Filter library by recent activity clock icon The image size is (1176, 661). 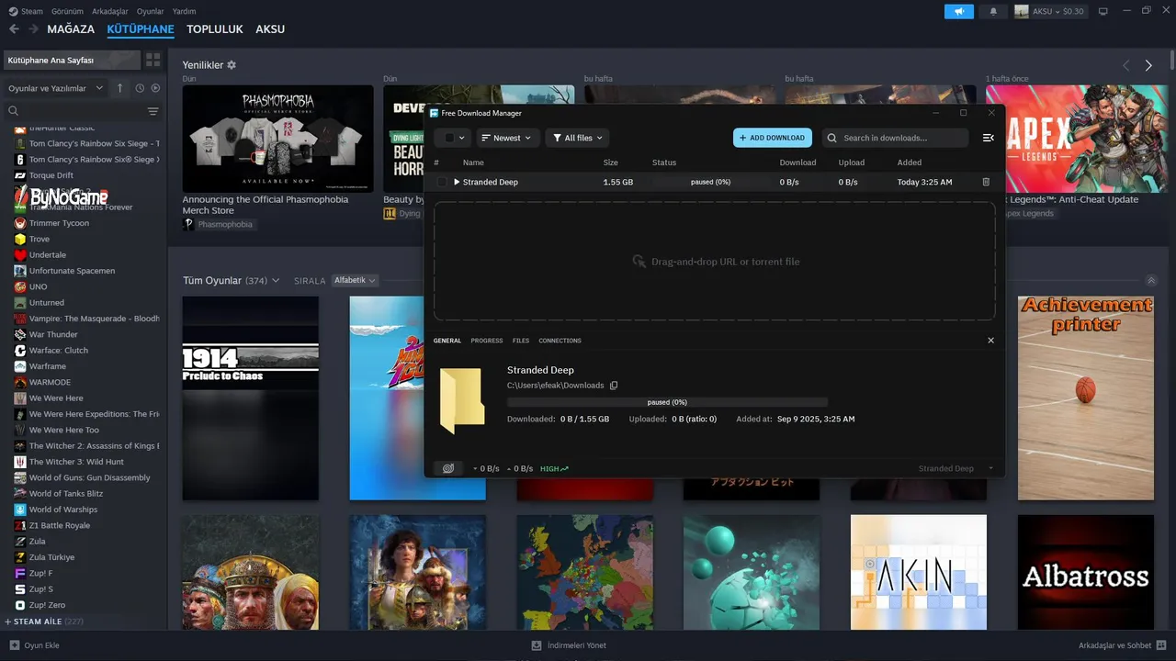[140, 88]
